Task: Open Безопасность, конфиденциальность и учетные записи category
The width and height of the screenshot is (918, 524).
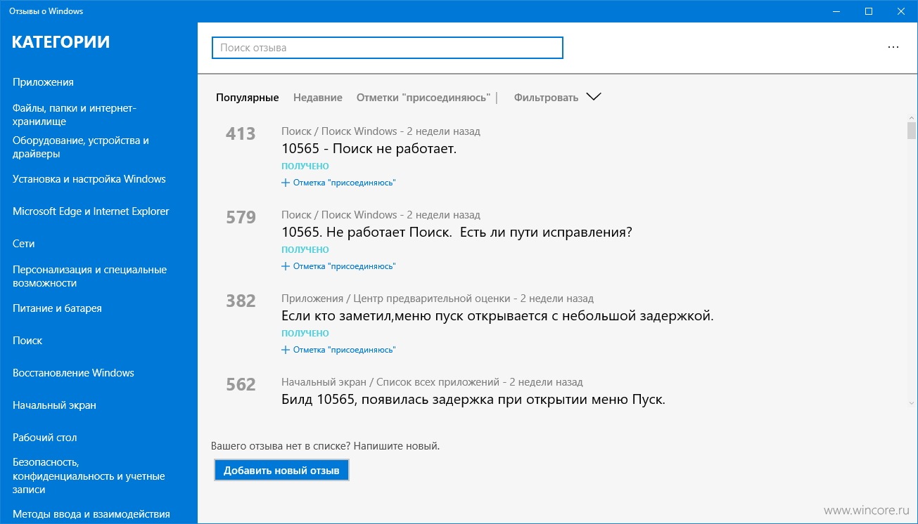Action: coord(89,476)
